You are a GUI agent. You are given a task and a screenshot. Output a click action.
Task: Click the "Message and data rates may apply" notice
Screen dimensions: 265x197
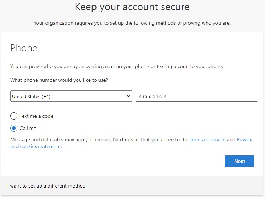pyautogui.click(x=49, y=139)
